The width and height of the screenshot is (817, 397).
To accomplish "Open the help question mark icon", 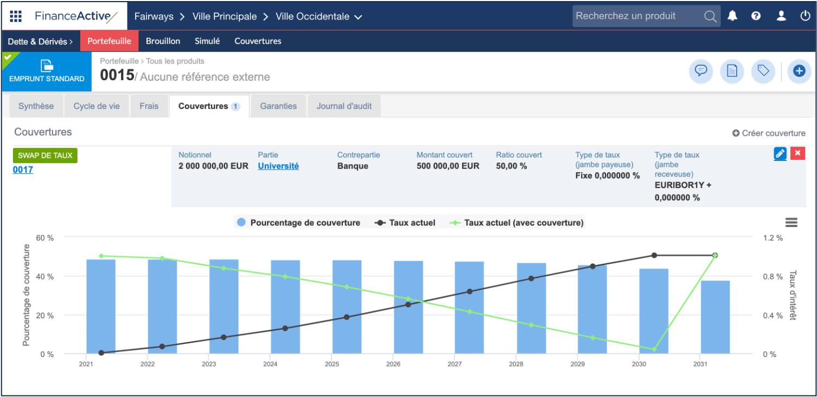I will pyautogui.click(x=756, y=16).
